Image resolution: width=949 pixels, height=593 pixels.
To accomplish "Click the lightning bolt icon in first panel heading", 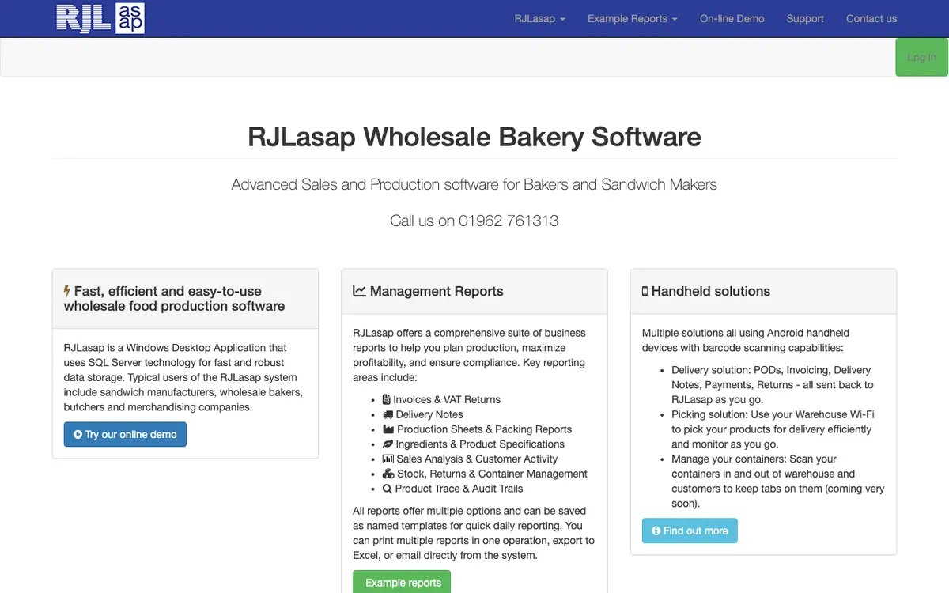I will click(x=67, y=291).
